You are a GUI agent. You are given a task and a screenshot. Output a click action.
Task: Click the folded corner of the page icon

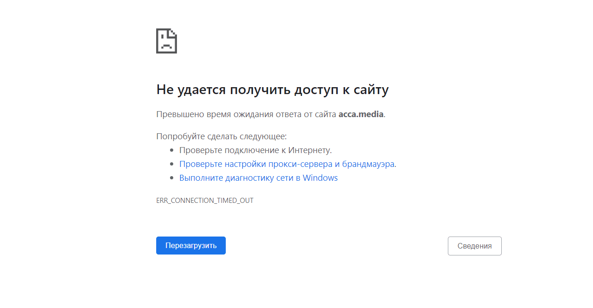point(173,32)
